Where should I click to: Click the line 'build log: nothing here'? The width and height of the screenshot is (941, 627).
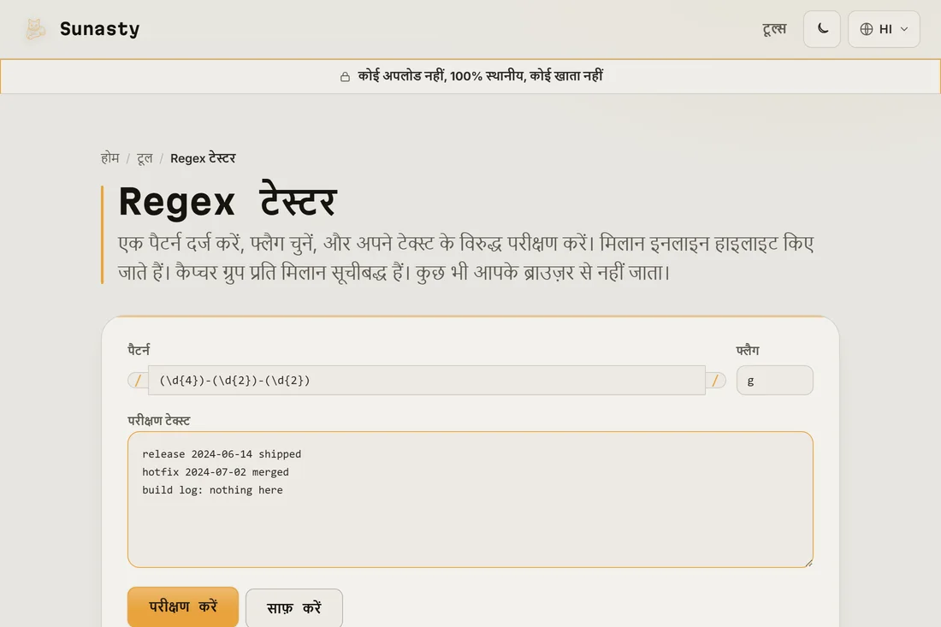click(212, 490)
